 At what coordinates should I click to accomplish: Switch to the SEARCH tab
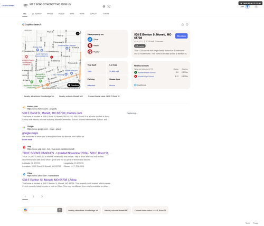pyautogui.click(x=36, y=14)
